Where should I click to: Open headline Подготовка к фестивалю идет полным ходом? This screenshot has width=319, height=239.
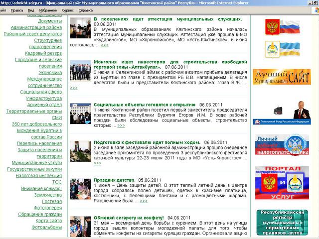[x=147, y=142]
